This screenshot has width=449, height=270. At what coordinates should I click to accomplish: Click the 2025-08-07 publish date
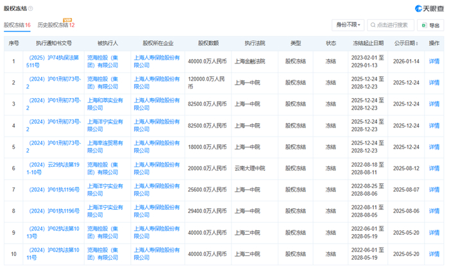coord(406,190)
